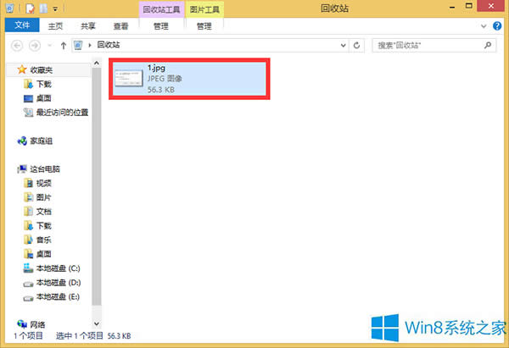Open 下载 under 这台电脑
Image resolution: width=509 pixels, height=348 pixels.
(x=43, y=225)
